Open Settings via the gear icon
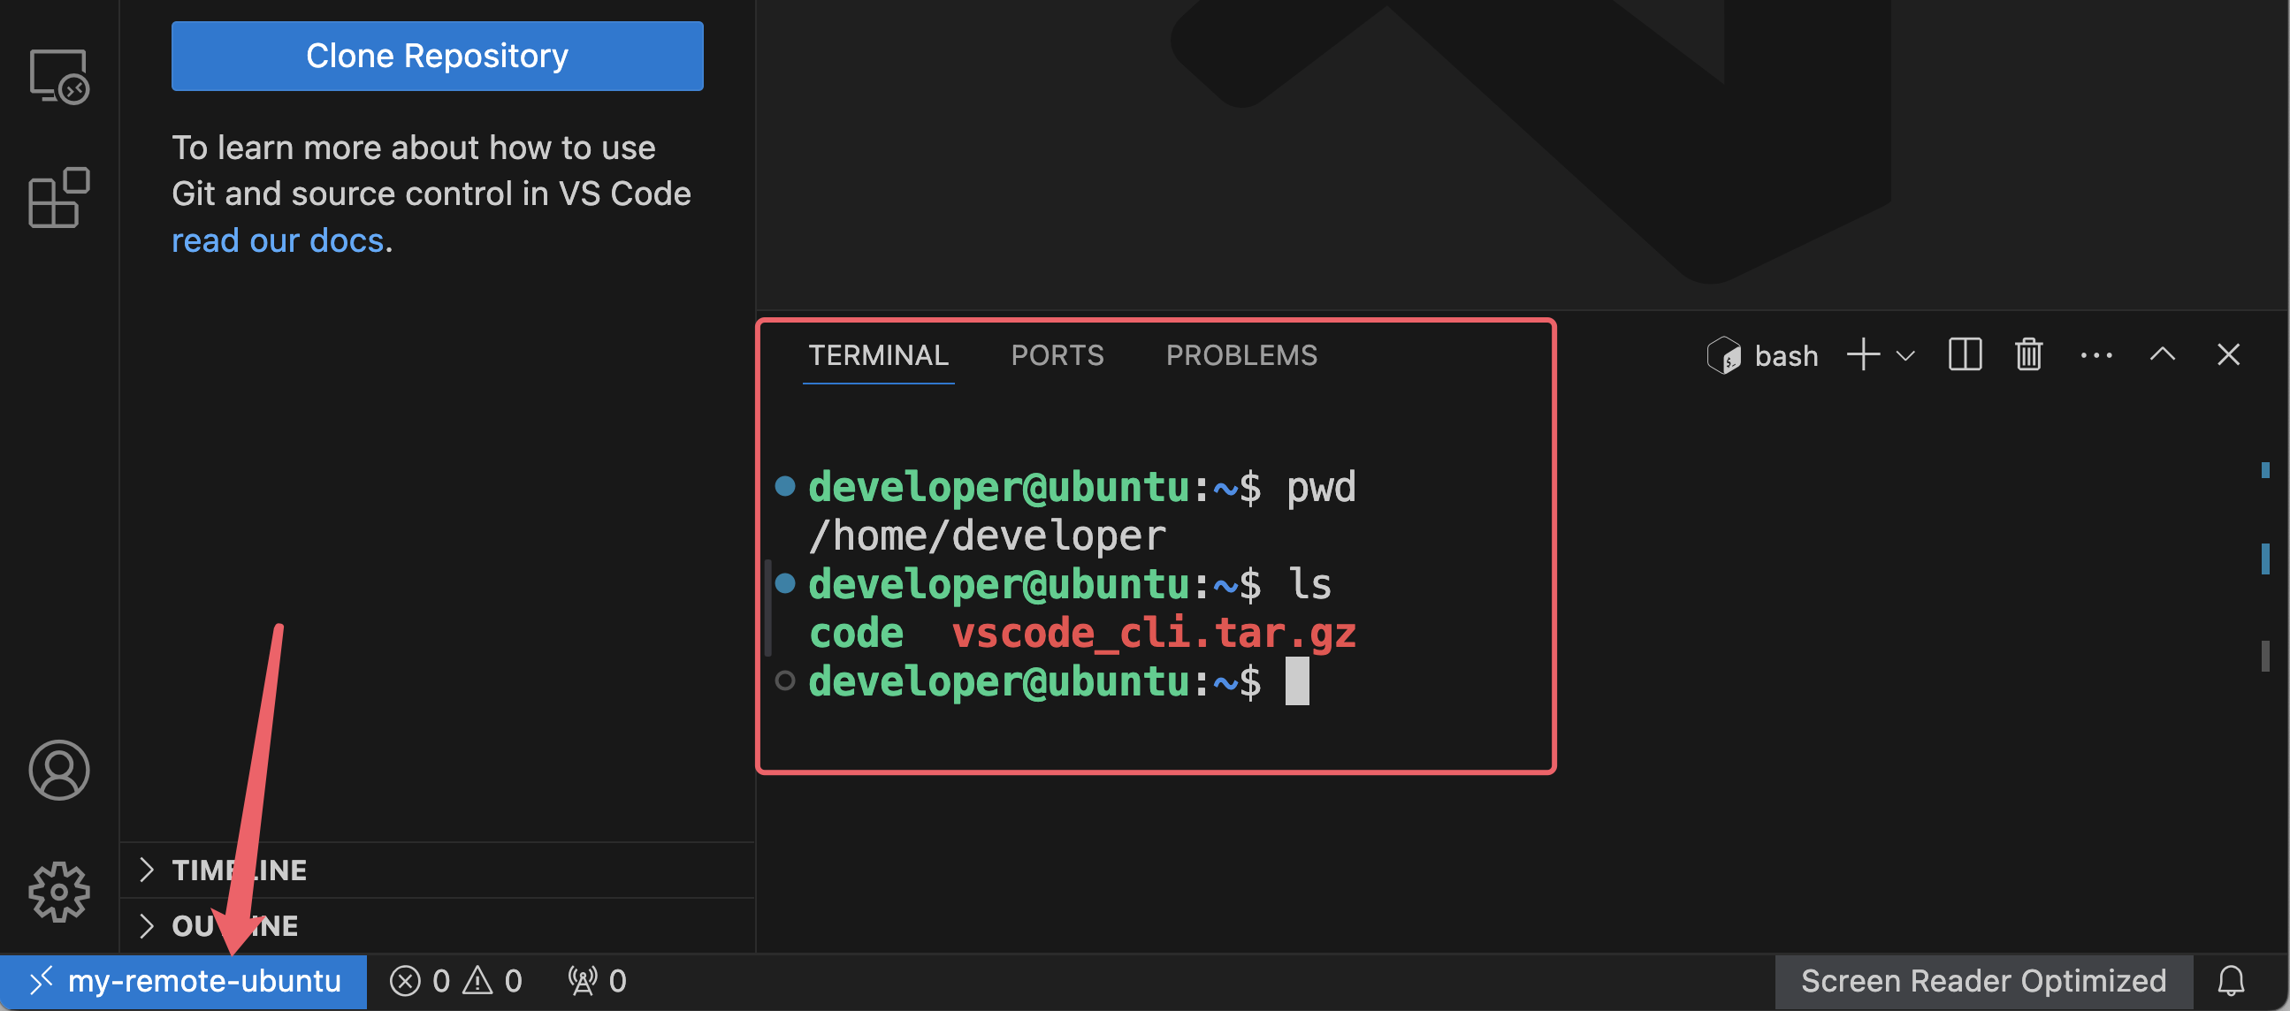Screen dimensions: 2290x1011 pyautogui.click(x=58, y=892)
